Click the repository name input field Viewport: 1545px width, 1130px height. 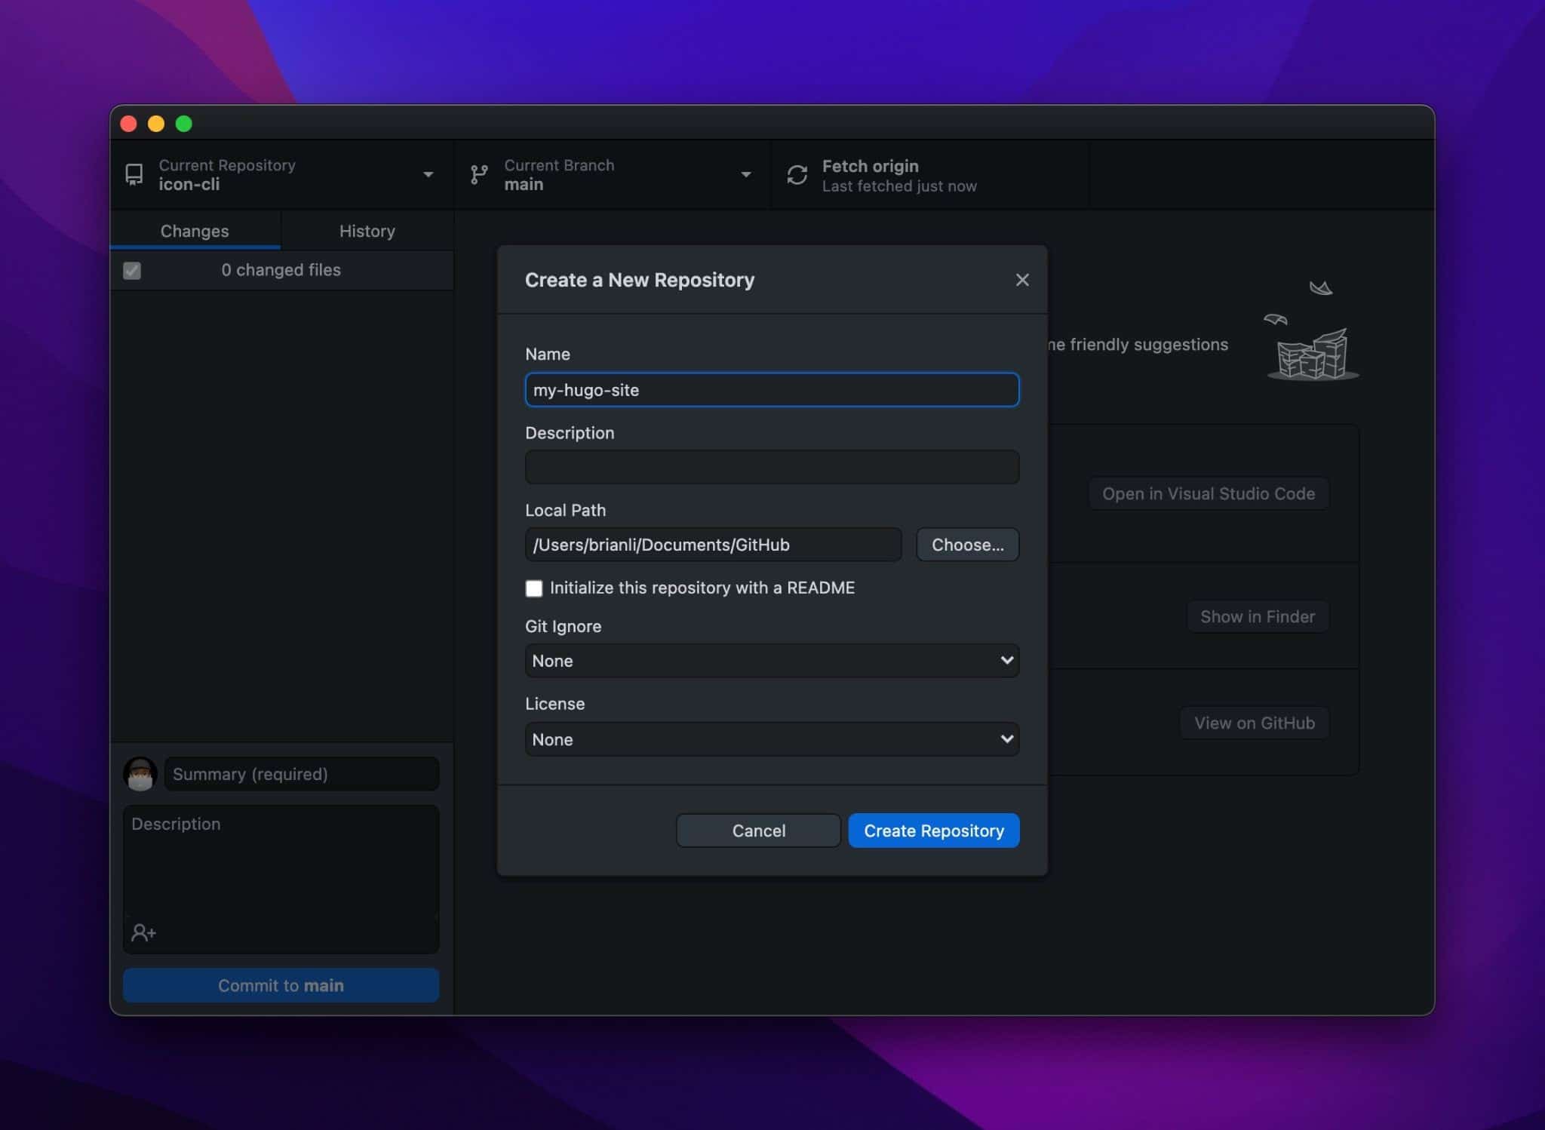click(771, 388)
